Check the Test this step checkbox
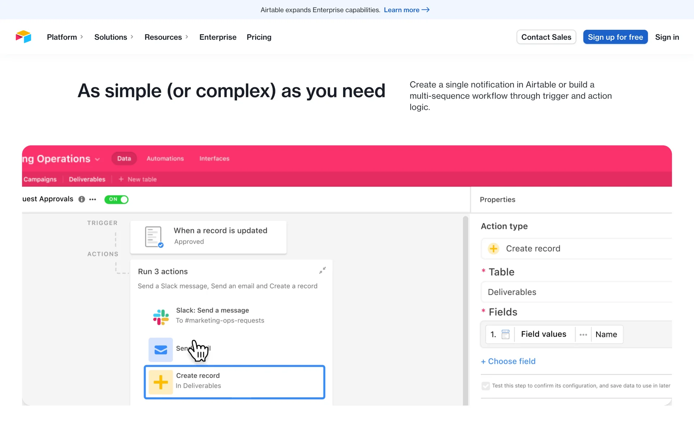Screen dimensions: 694x434 [485, 386]
